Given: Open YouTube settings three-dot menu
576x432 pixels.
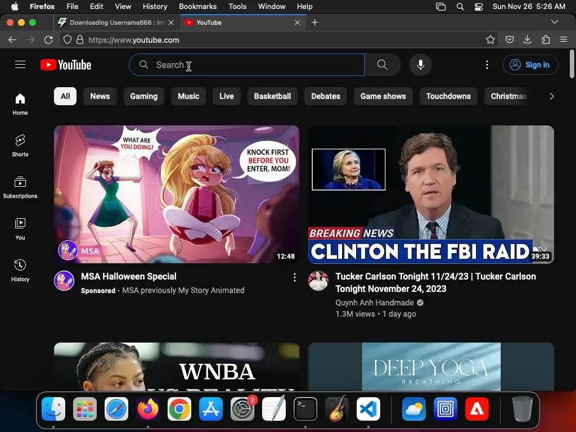Looking at the screenshot, I should [487, 65].
